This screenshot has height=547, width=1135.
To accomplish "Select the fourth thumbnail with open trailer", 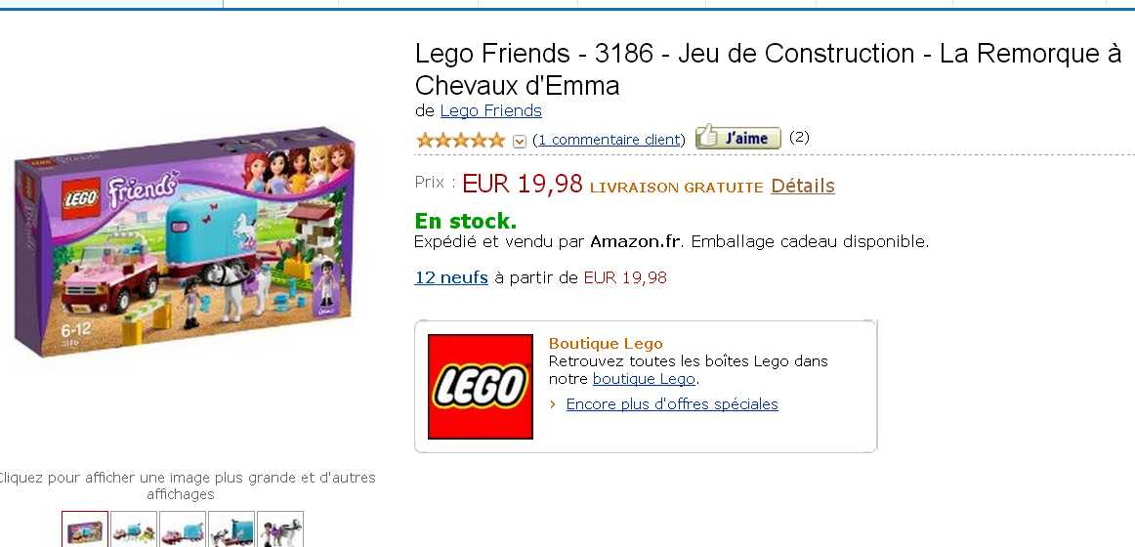I will click(x=231, y=528).
